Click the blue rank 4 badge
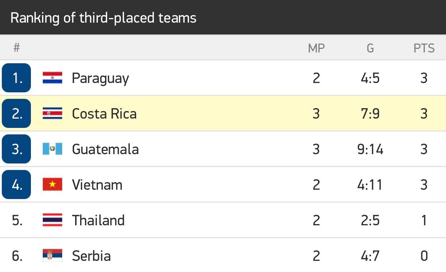 pos(17,185)
